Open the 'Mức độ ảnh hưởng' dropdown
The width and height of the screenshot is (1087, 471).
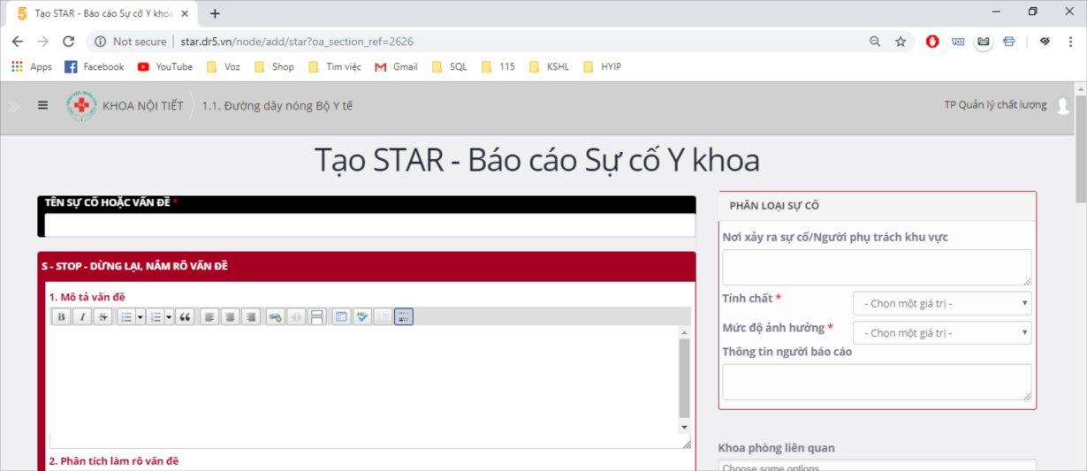coord(942,333)
